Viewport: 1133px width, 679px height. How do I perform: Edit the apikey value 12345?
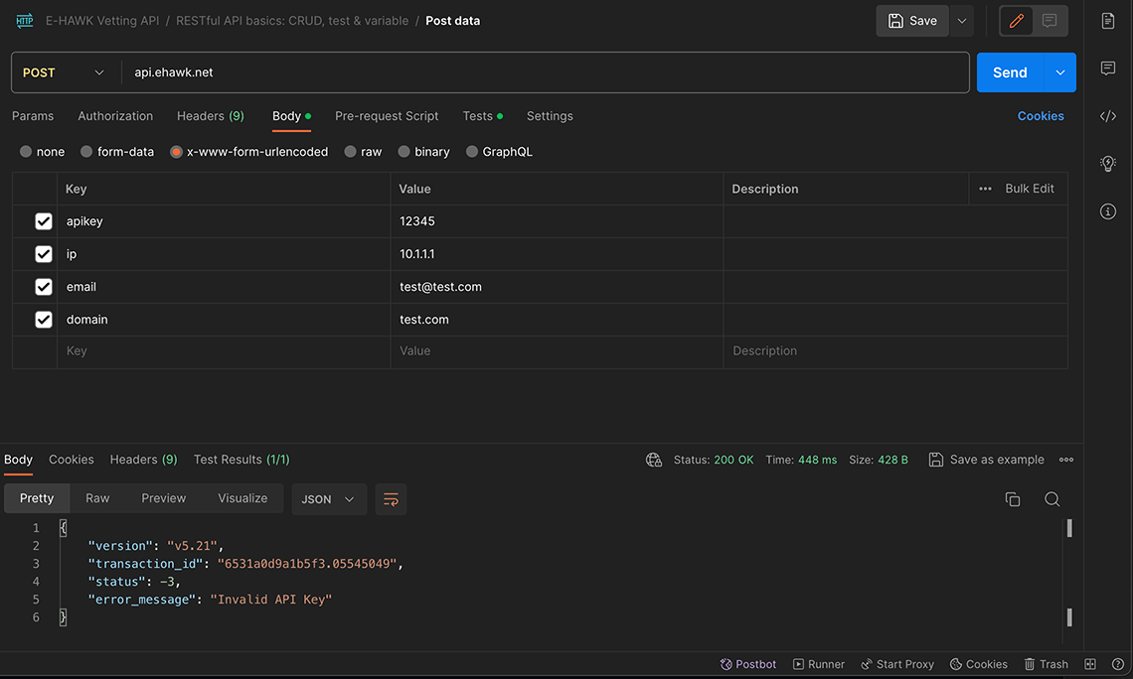click(557, 221)
